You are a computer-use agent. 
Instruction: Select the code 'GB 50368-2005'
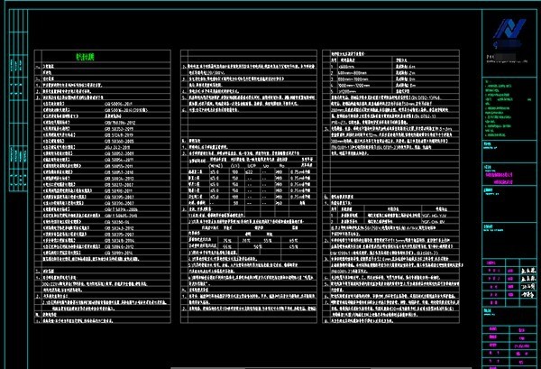[119, 141]
